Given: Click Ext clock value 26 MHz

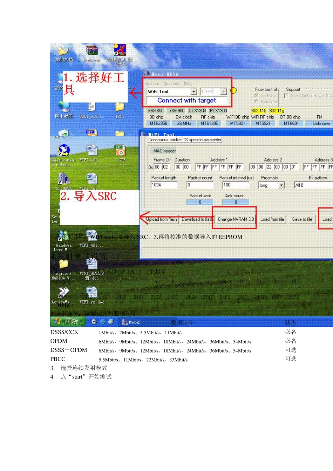Looking at the screenshot, I should pyautogui.click(x=184, y=123).
